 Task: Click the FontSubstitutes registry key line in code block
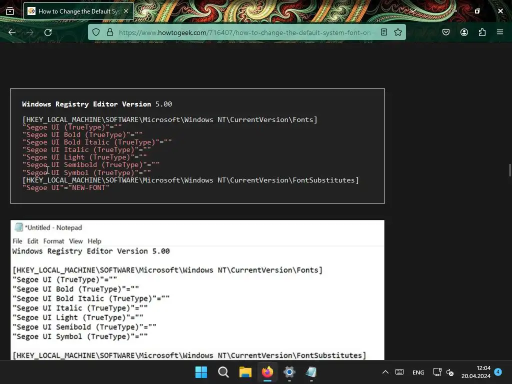pyautogui.click(x=190, y=180)
